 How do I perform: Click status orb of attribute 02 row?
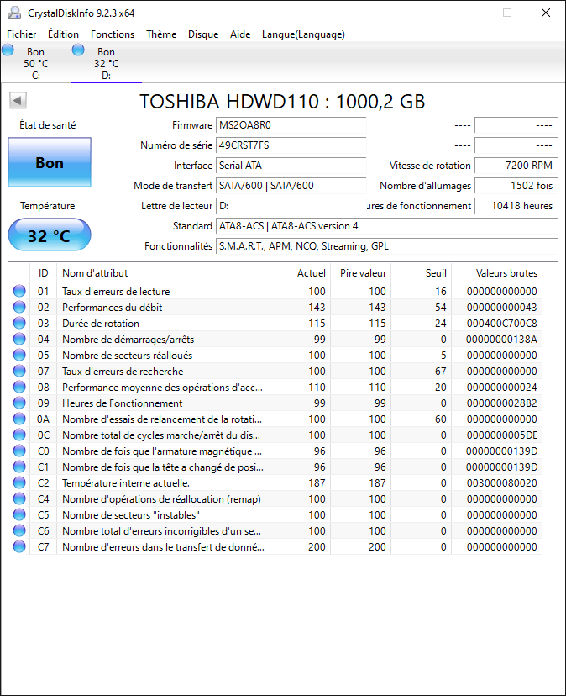click(x=19, y=307)
